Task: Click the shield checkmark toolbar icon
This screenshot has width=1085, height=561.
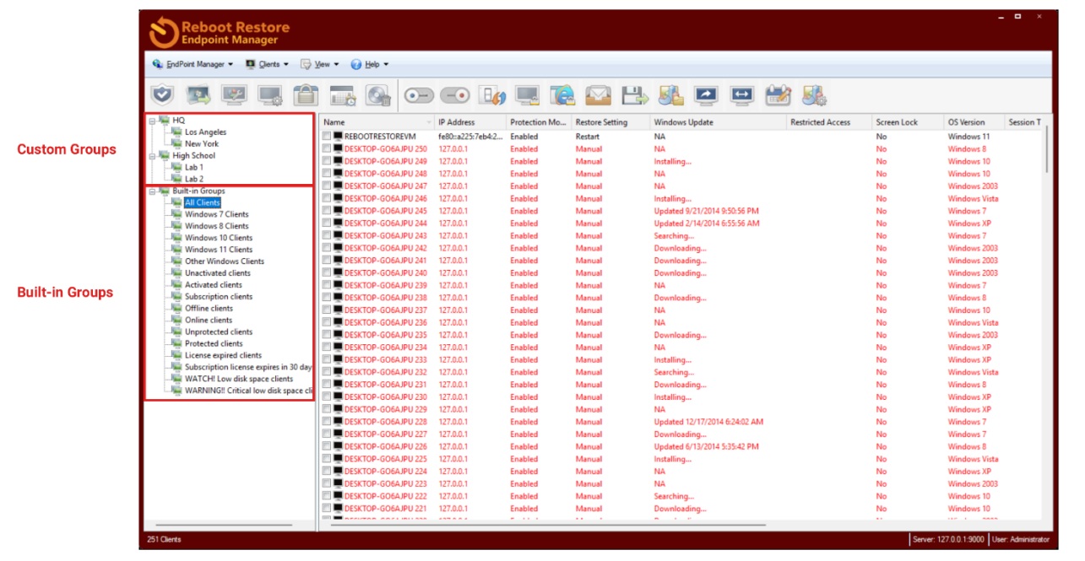Action: (x=162, y=95)
